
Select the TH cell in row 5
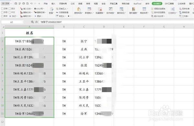pyautogui.click(x=64, y=65)
